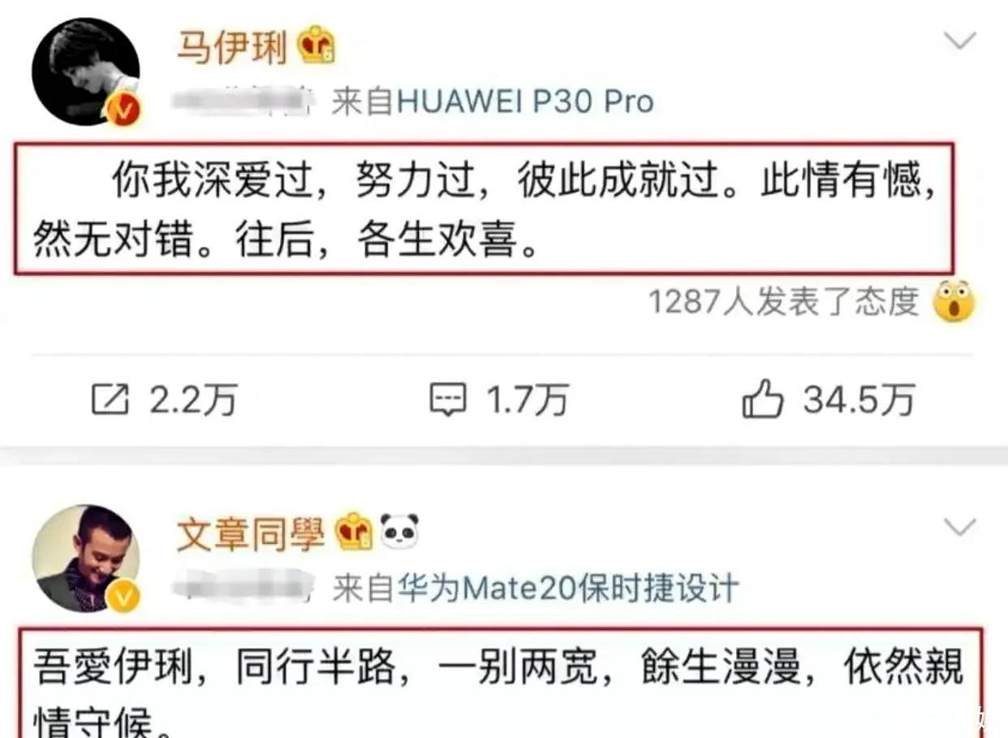Screen dimensions: 1008x738
Task: Open the 马伊琍 username link
Action: (x=232, y=47)
